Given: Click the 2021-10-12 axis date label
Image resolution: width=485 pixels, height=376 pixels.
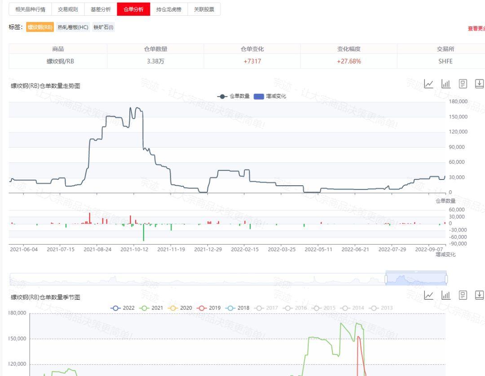Looking at the screenshot, I should coord(134,249).
